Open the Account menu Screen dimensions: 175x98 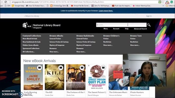point(116,29)
